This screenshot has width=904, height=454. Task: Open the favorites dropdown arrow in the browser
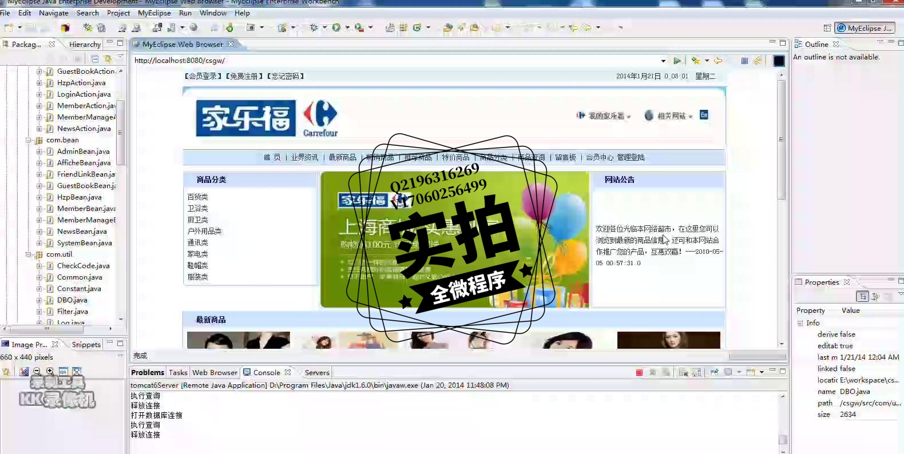707,61
